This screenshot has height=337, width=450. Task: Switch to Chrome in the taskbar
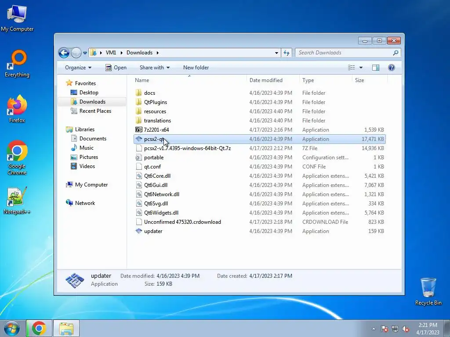click(x=39, y=328)
